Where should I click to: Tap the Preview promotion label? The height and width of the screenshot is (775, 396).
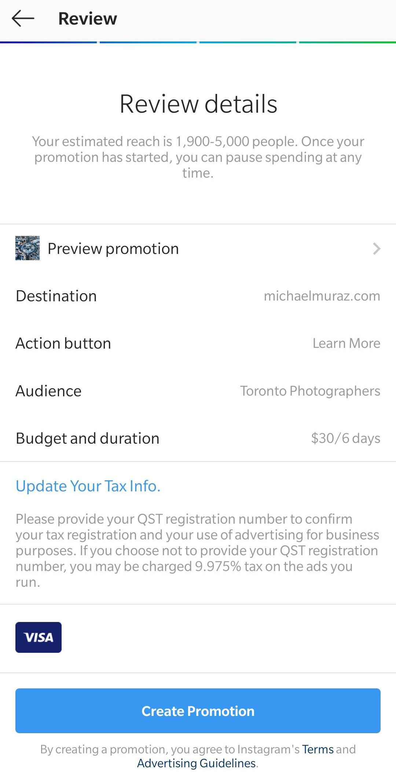pos(113,249)
